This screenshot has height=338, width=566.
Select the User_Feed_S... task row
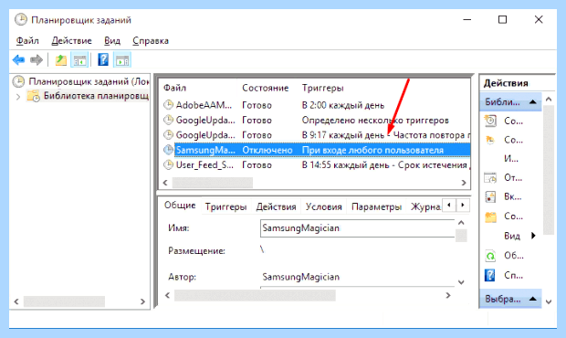[x=317, y=165]
